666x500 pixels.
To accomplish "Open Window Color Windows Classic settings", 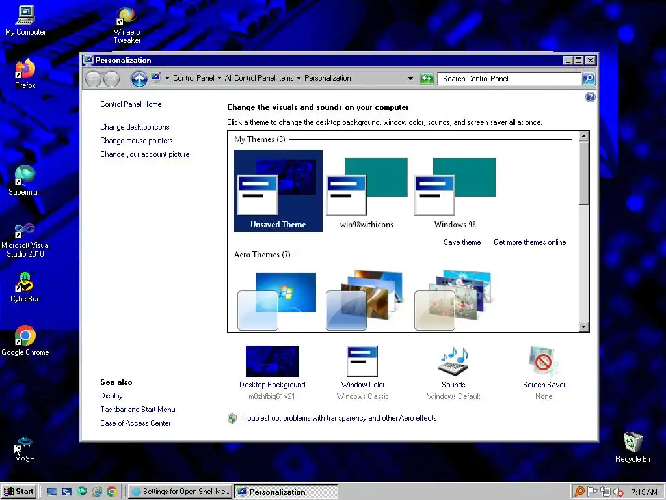I will [363, 373].
